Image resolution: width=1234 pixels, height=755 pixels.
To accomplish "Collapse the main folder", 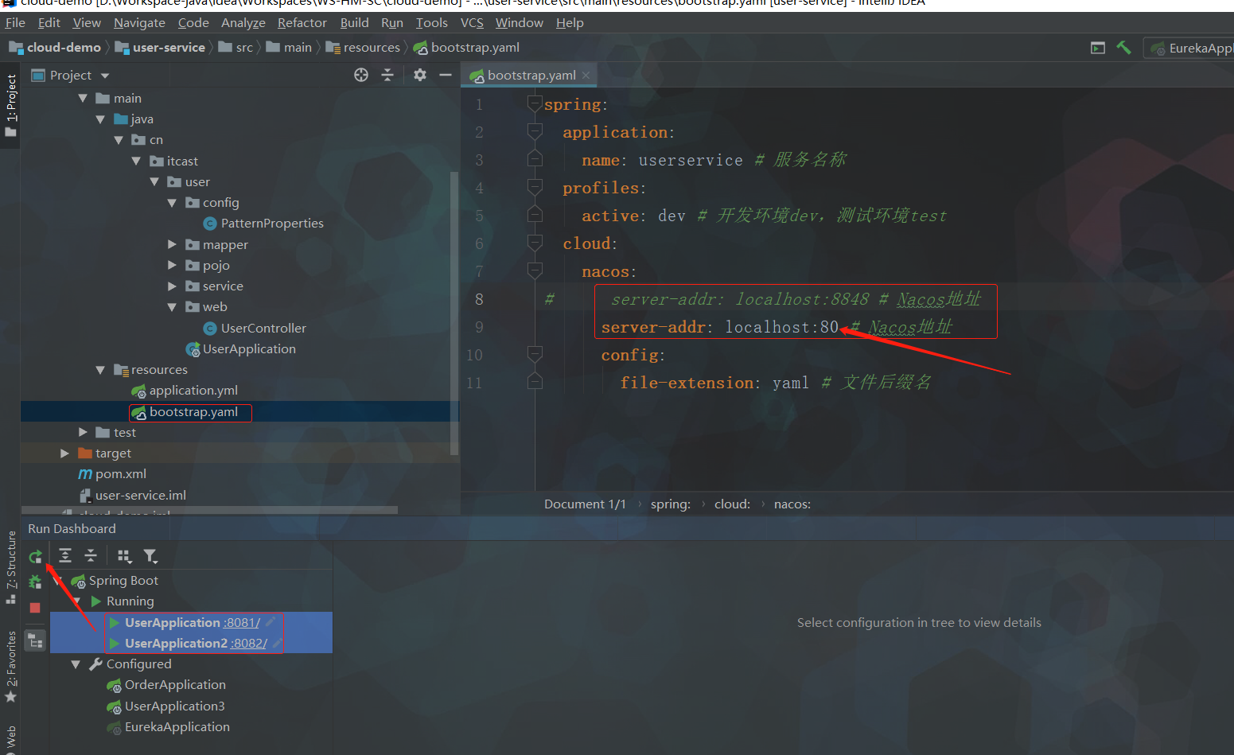I will (83, 99).
